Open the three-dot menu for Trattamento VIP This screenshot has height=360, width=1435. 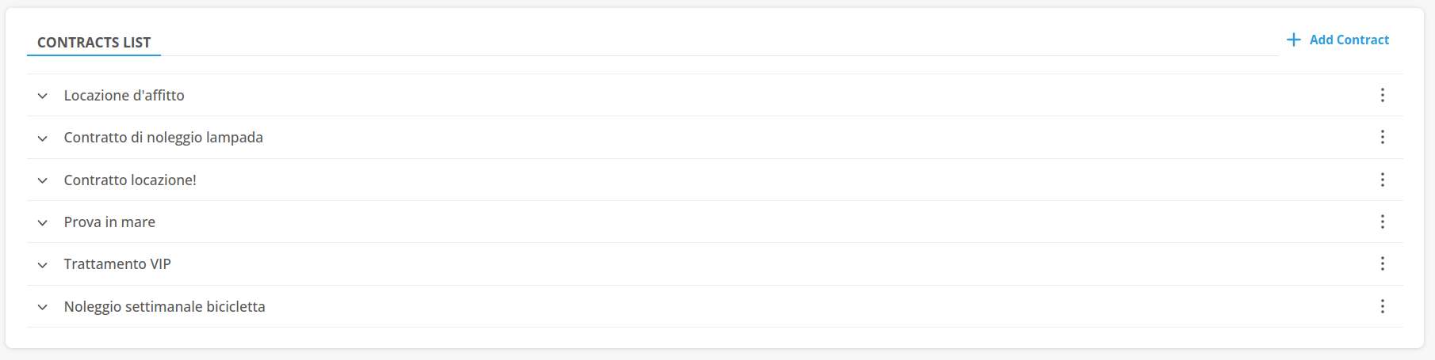pos(1382,263)
